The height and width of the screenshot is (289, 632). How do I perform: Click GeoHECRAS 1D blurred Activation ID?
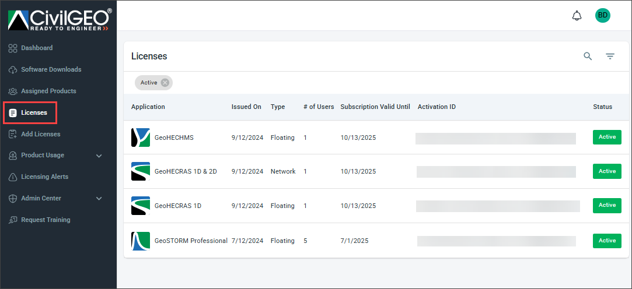(x=498, y=206)
